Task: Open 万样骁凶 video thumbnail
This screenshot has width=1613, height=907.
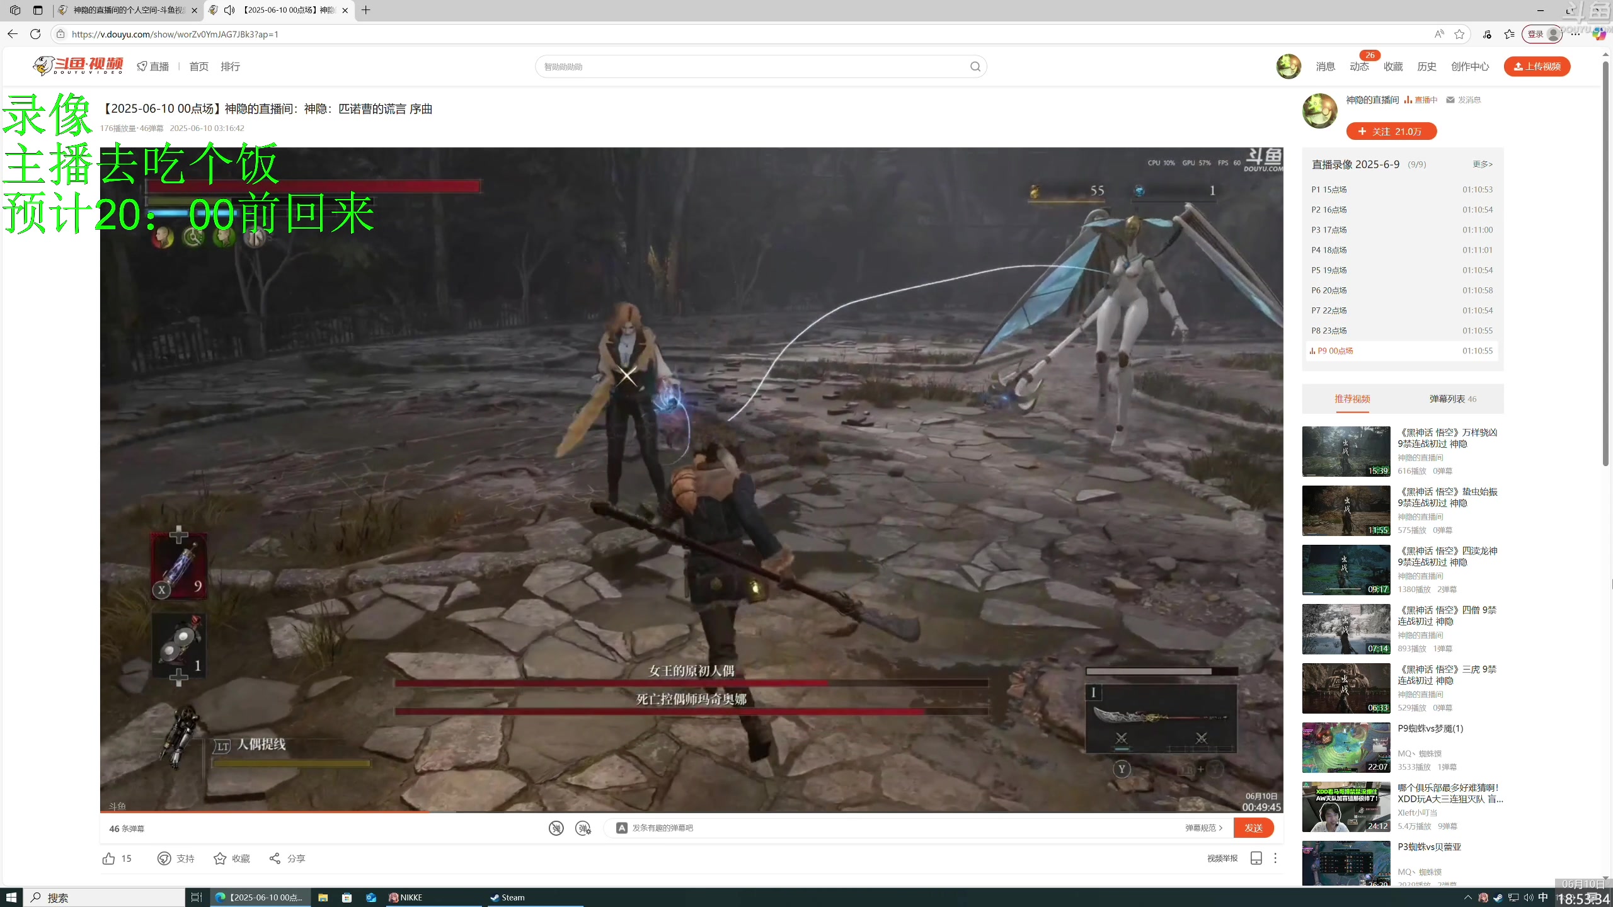Action: pos(1346,452)
